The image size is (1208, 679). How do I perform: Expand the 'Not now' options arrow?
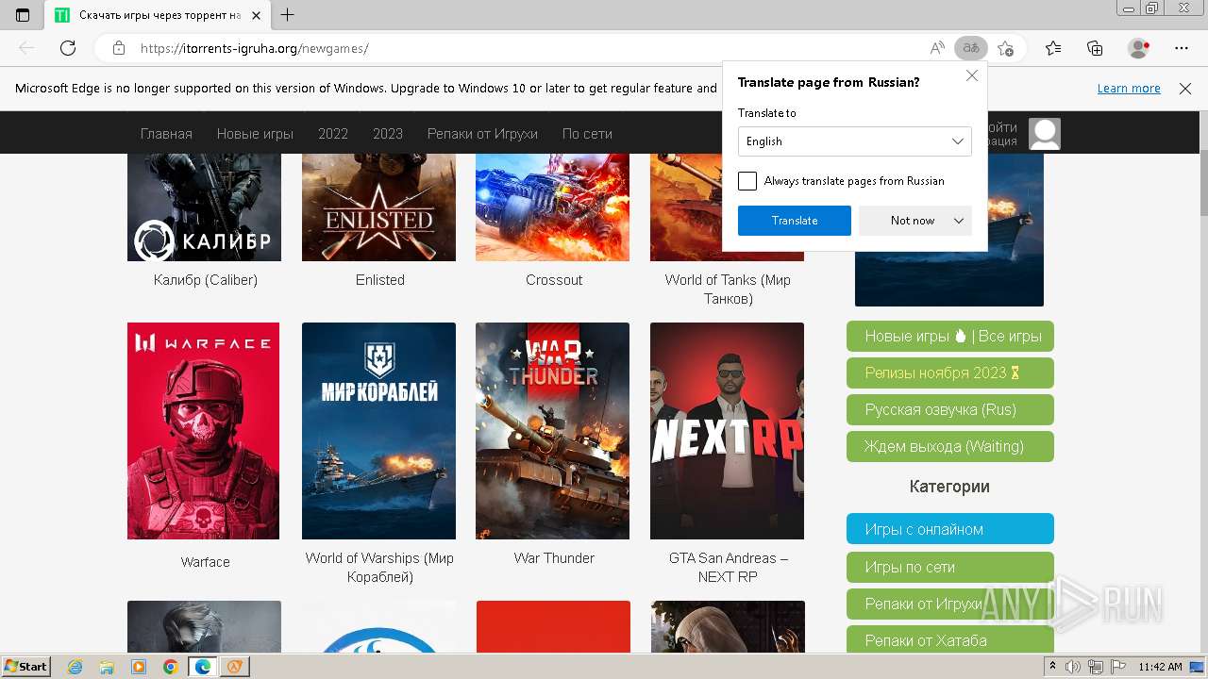[959, 221]
